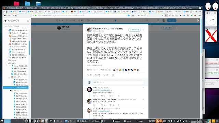Collapse the 弁護士 bookmark folder

[x=8, y=63]
